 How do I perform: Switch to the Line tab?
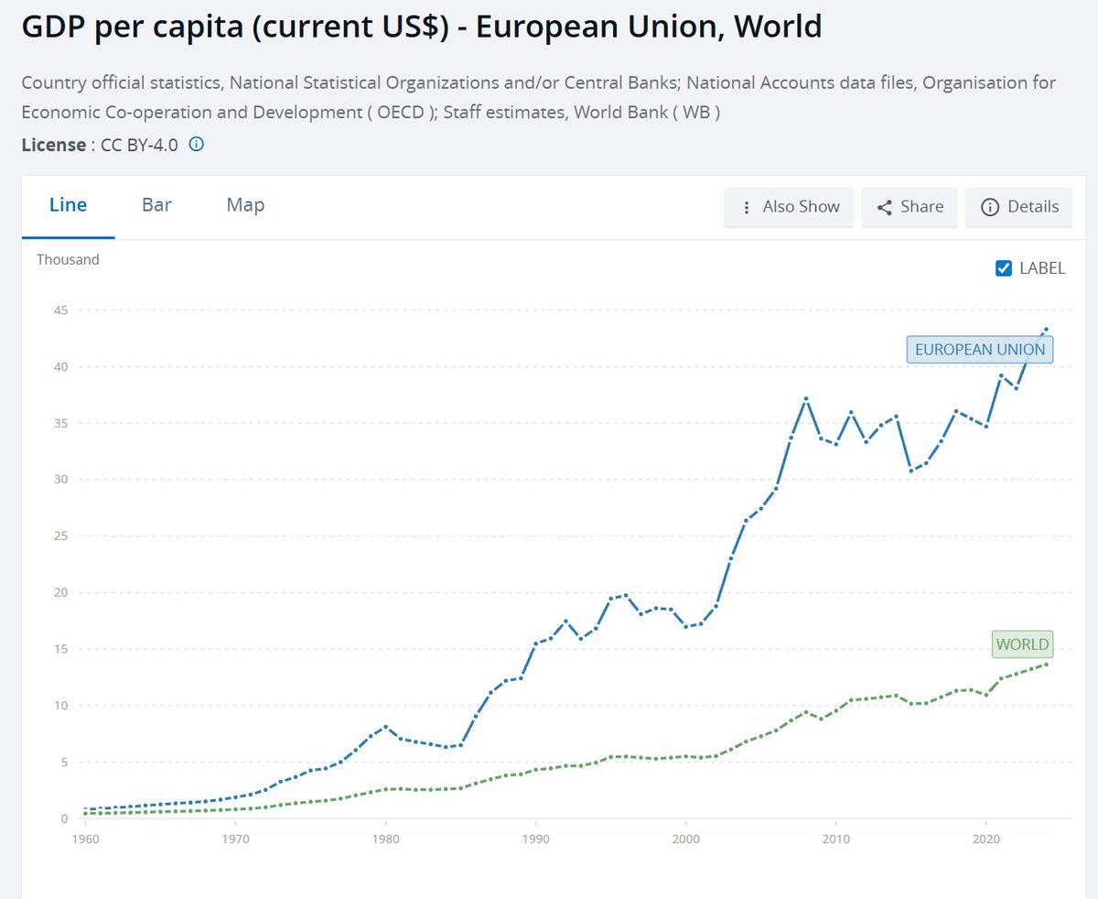click(x=68, y=205)
